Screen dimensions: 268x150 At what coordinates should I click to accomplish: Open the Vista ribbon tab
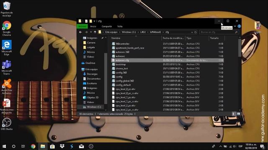pyautogui.click(x=120, y=26)
